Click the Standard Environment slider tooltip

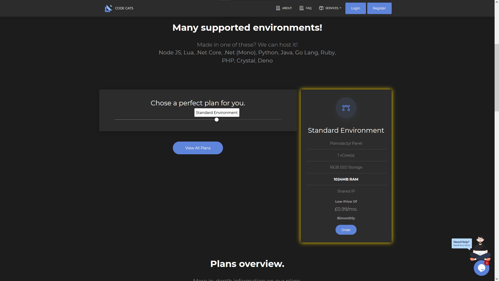(x=217, y=113)
